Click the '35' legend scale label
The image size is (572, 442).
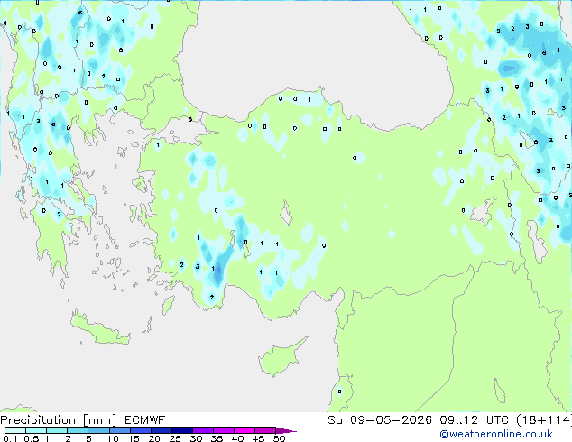tap(217, 438)
